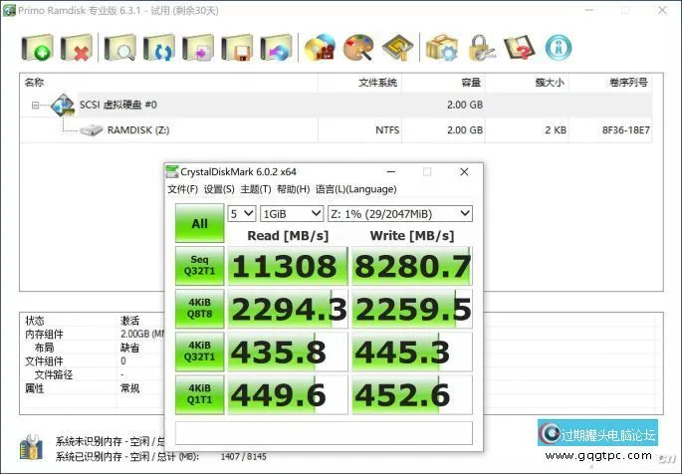Click the 文件路径 property row label
The width and height of the screenshot is (682, 474).
click(54, 374)
